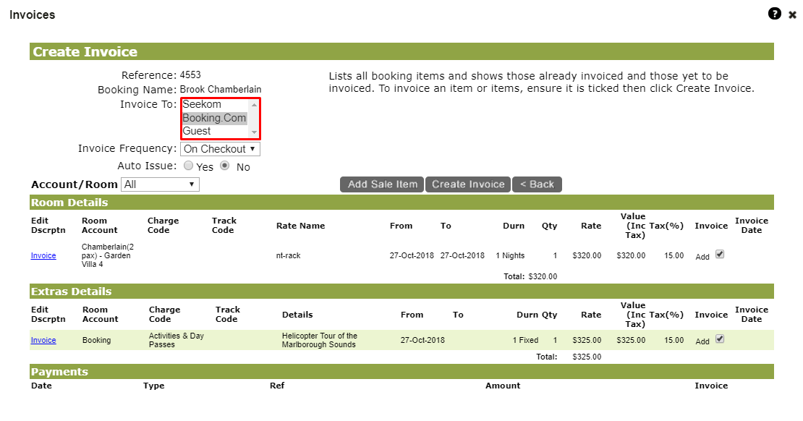Select Seekom in the Invoice To list
Screen dimensions: 803x421
coord(213,104)
